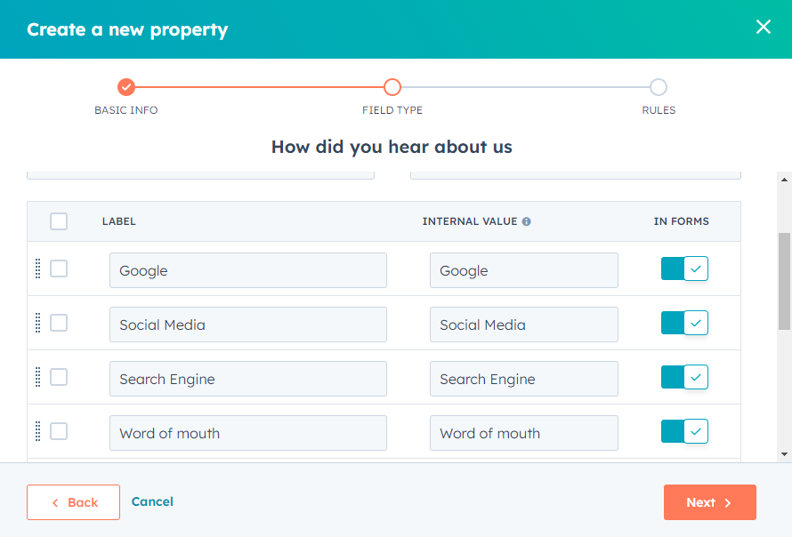Check the select-all checkbox in header
Viewport: 792px width, 537px height.
59,221
